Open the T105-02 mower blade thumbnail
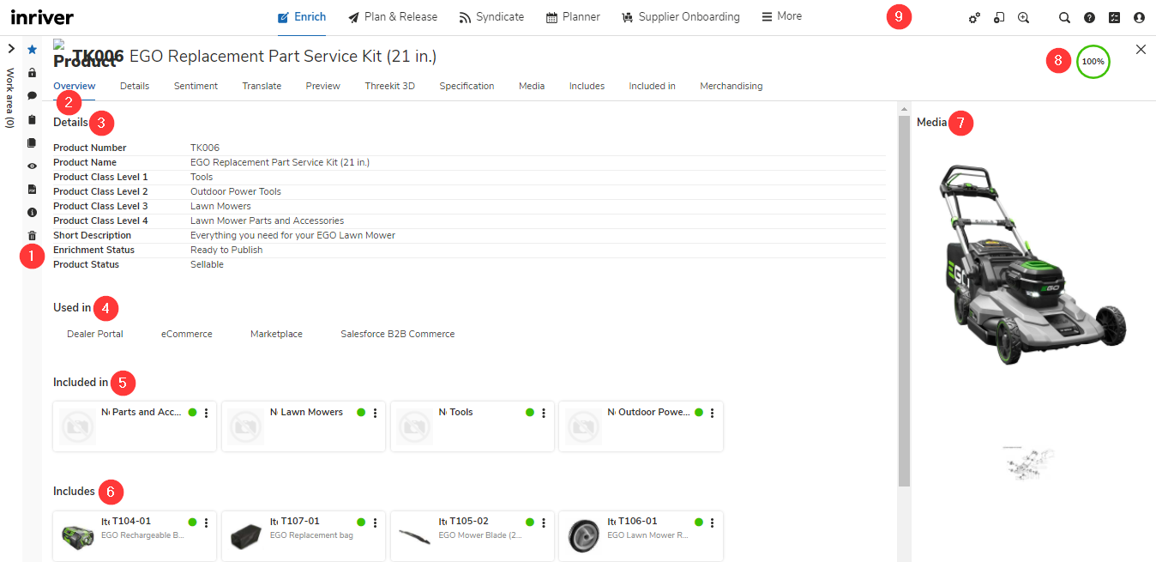 [x=415, y=537]
